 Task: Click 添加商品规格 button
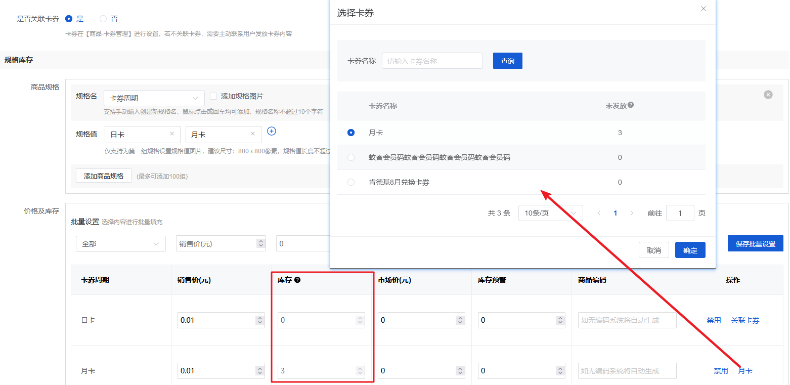pyautogui.click(x=104, y=176)
